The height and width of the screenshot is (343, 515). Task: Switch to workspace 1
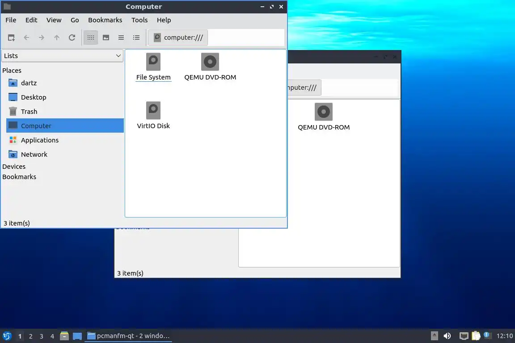click(x=20, y=336)
